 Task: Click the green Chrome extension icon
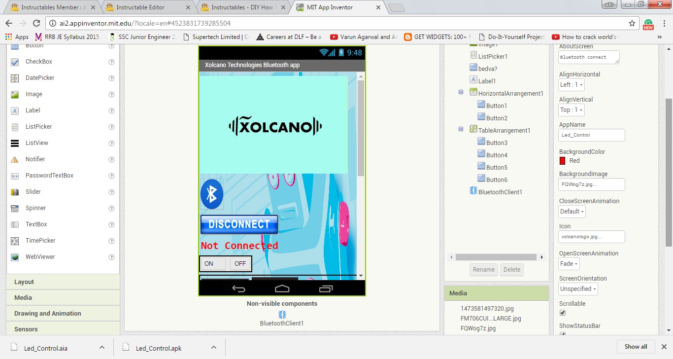click(648, 24)
